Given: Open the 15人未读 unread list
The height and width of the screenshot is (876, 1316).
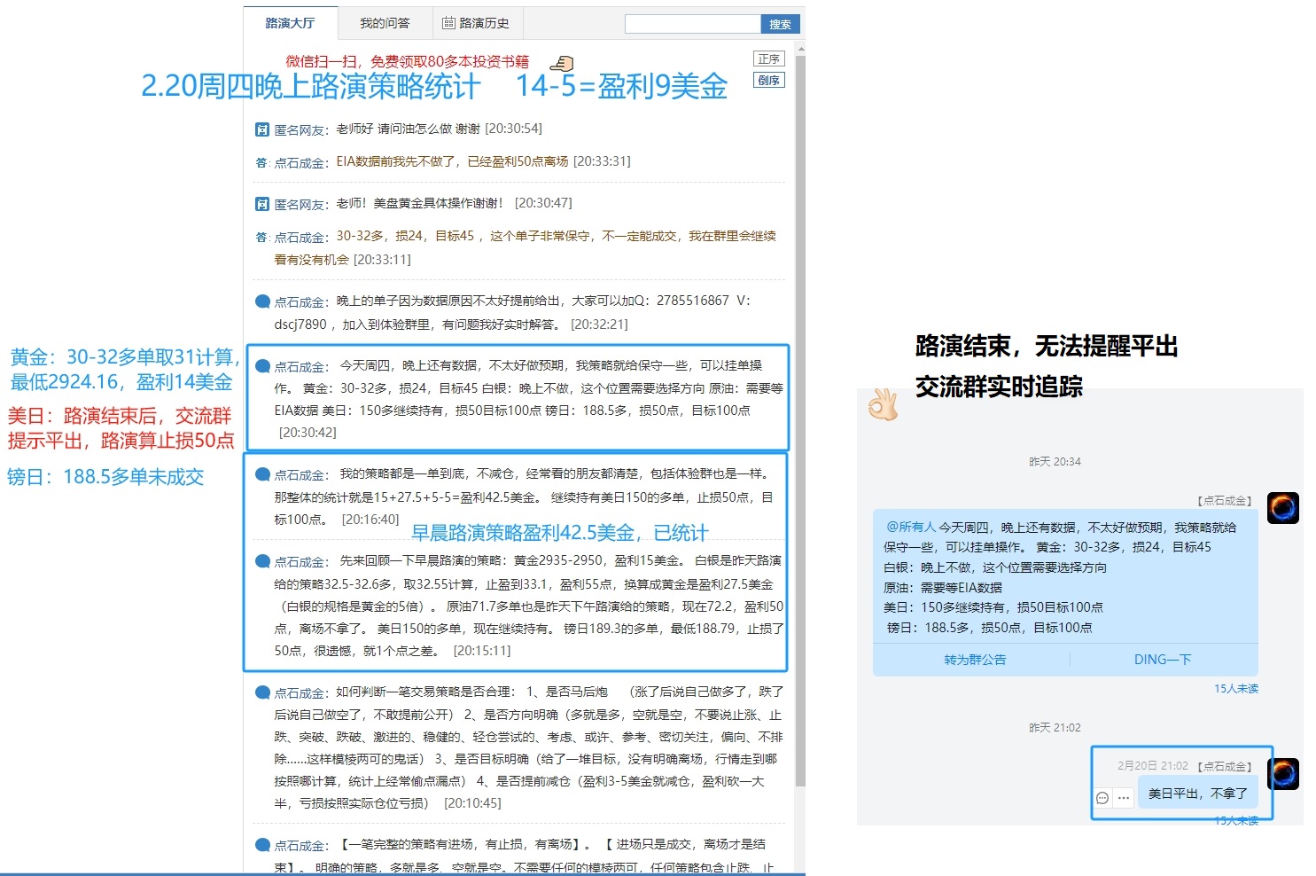Looking at the screenshot, I should pyautogui.click(x=1236, y=688).
